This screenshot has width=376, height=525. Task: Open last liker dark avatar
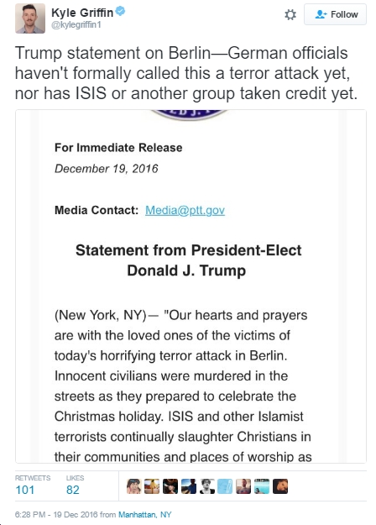point(280,486)
